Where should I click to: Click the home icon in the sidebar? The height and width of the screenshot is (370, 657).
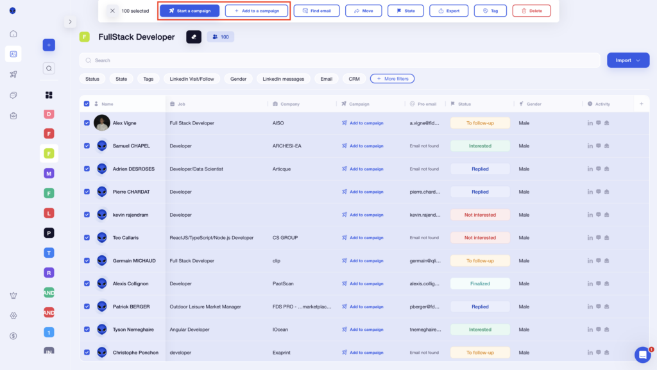[x=13, y=33]
